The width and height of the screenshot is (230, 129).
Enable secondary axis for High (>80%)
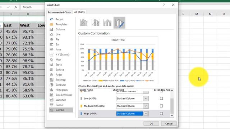click(x=161, y=114)
